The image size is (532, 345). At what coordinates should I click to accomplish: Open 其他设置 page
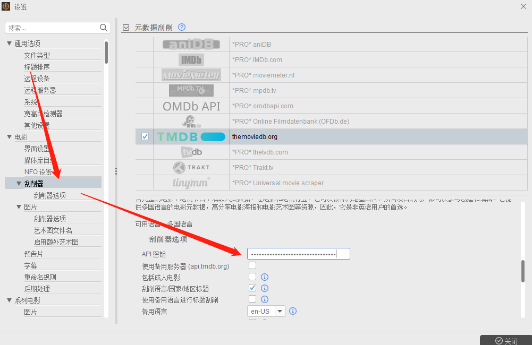click(37, 125)
